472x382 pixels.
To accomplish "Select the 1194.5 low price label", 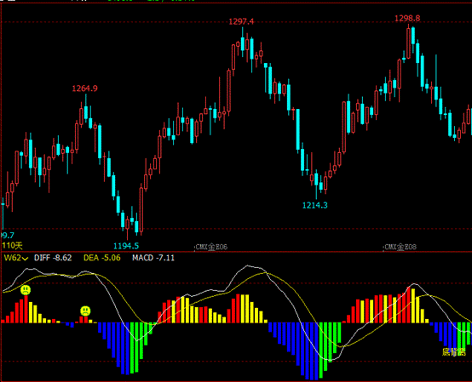I will (126, 246).
